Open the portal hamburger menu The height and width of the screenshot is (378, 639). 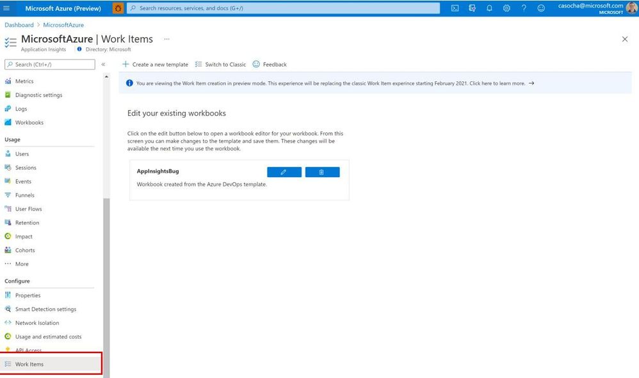6,8
